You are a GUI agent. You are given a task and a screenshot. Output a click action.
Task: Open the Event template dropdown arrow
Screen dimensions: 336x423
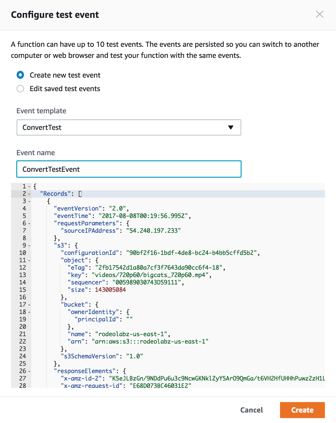coord(231,127)
